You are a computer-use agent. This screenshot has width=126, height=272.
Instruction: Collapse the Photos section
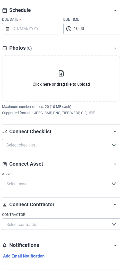115,48
